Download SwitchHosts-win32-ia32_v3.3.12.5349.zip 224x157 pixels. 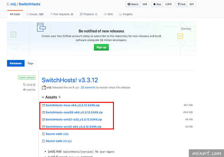(x=74, y=120)
